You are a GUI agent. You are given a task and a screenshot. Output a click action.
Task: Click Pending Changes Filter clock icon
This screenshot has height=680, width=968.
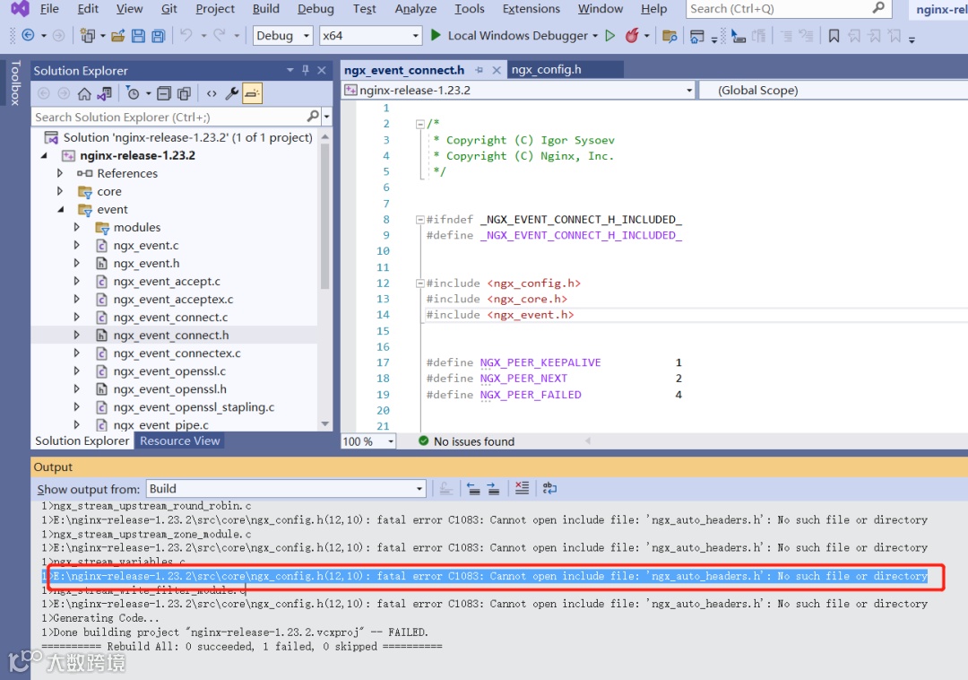(x=132, y=93)
